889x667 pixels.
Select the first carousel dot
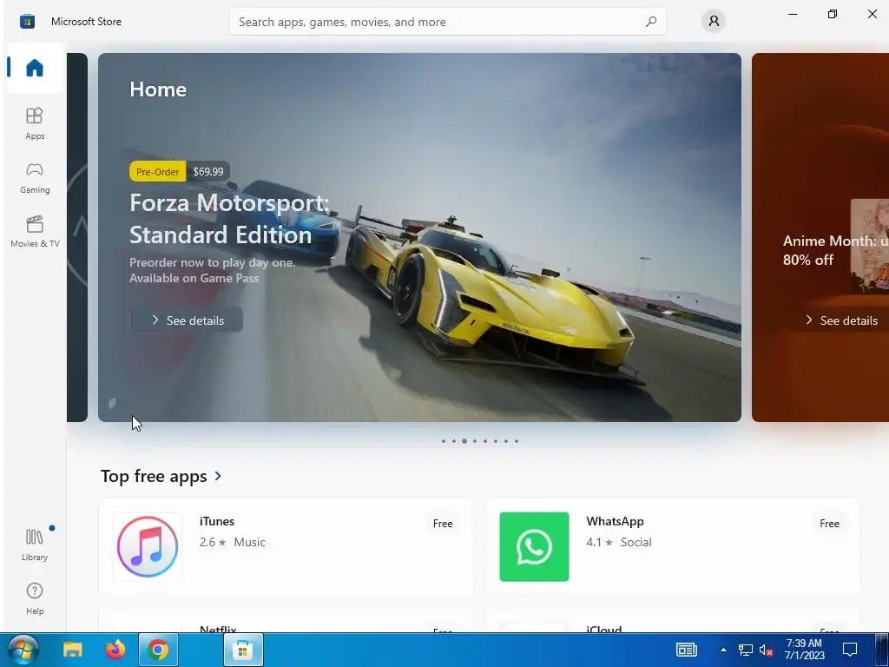point(444,441)
